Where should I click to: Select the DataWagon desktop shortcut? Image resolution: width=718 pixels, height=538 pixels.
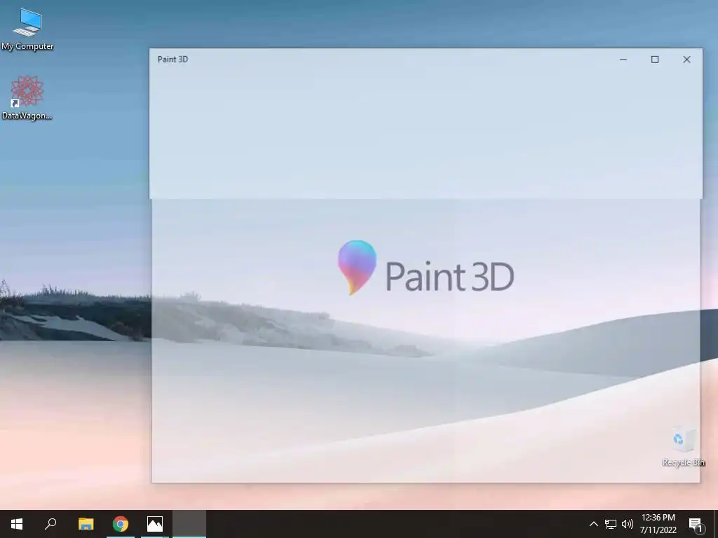point(27,98)
